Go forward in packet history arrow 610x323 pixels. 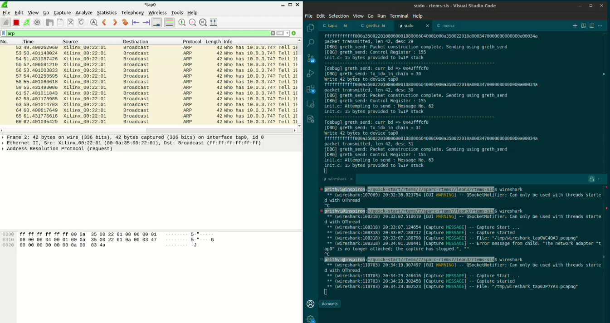tap(114, 22)
